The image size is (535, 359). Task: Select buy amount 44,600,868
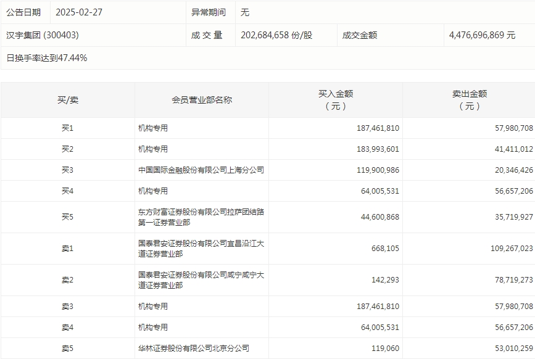coord(379,217)
